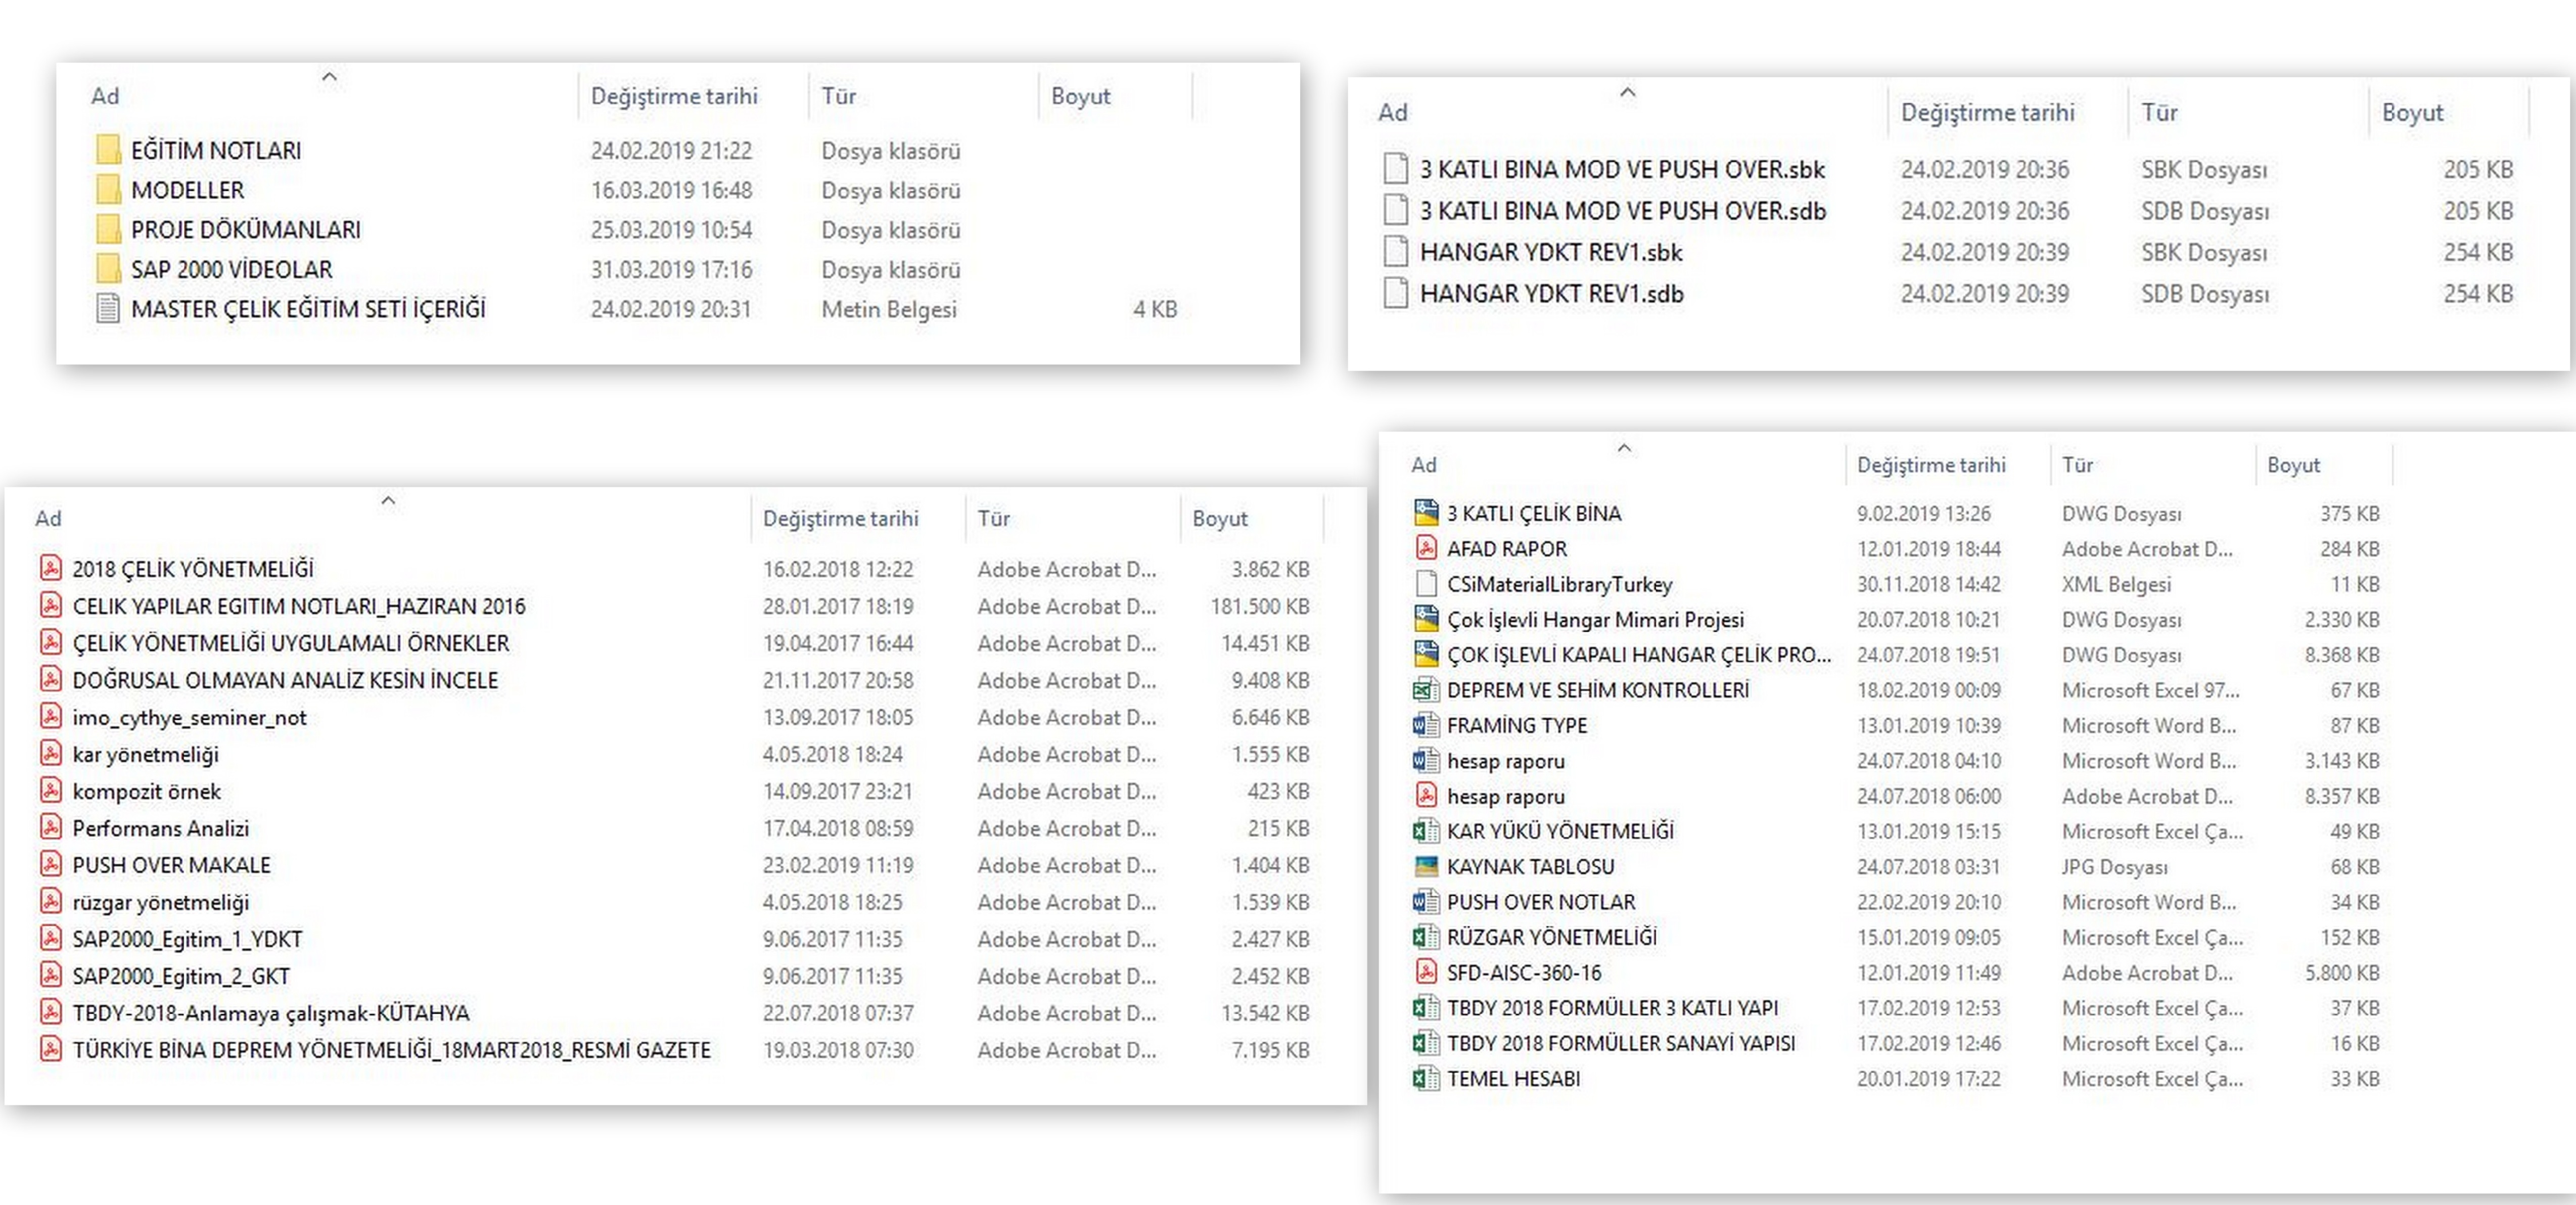2576x1205 pixels.
Task: Click the Excel icon of TEMEL HESABI
Action: (x=1426, y=1078)
